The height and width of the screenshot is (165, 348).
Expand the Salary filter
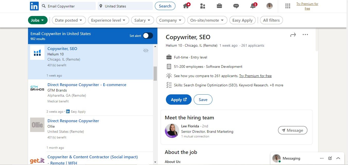click(142, 20)
